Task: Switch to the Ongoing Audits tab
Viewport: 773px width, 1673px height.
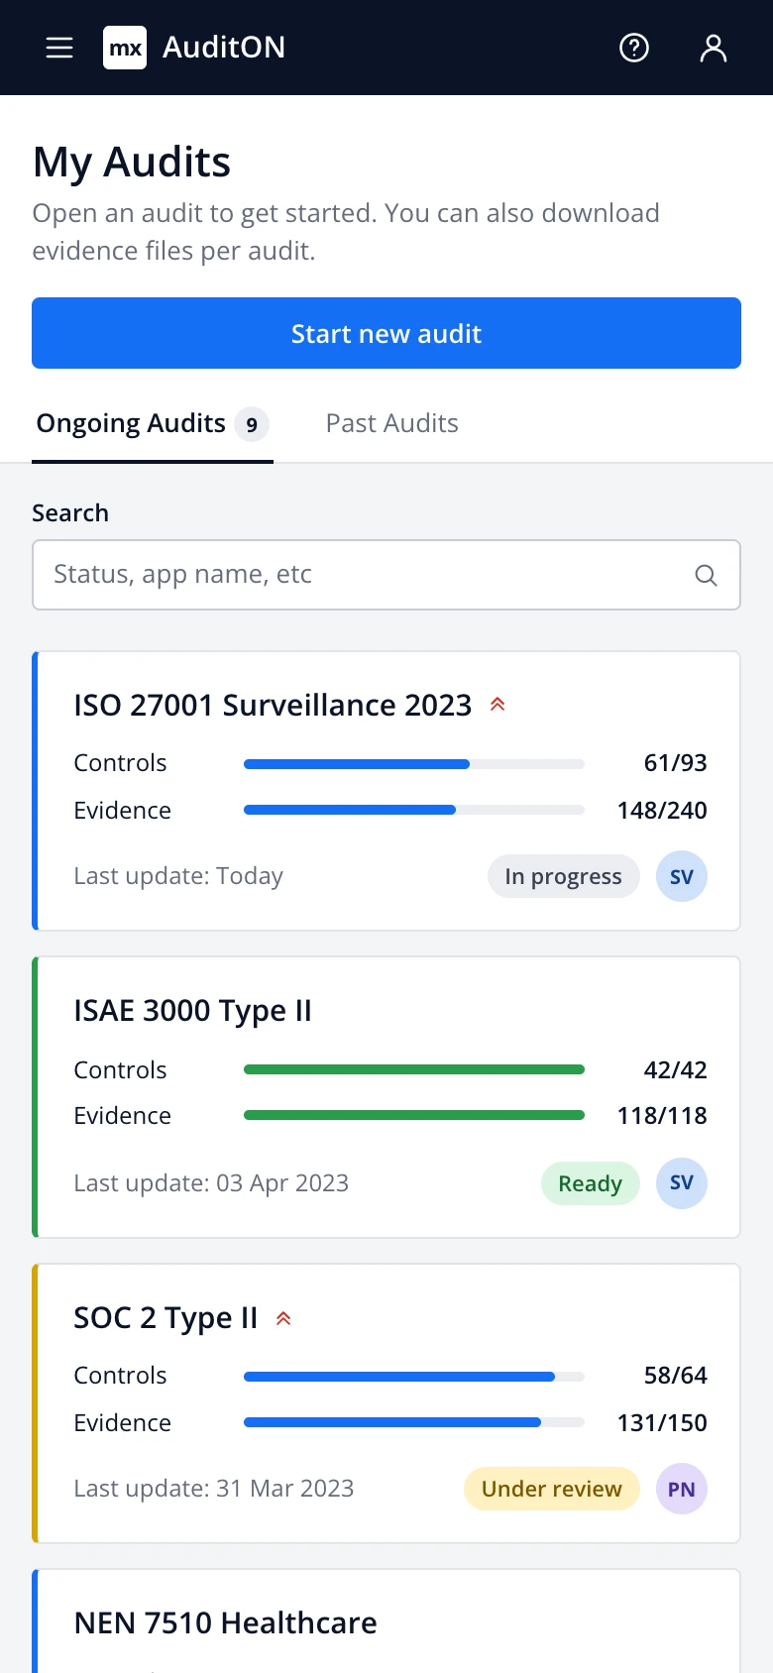Action: (153, 424)
